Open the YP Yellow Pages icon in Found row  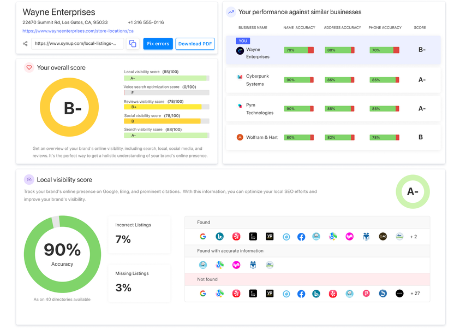(270, 236)
